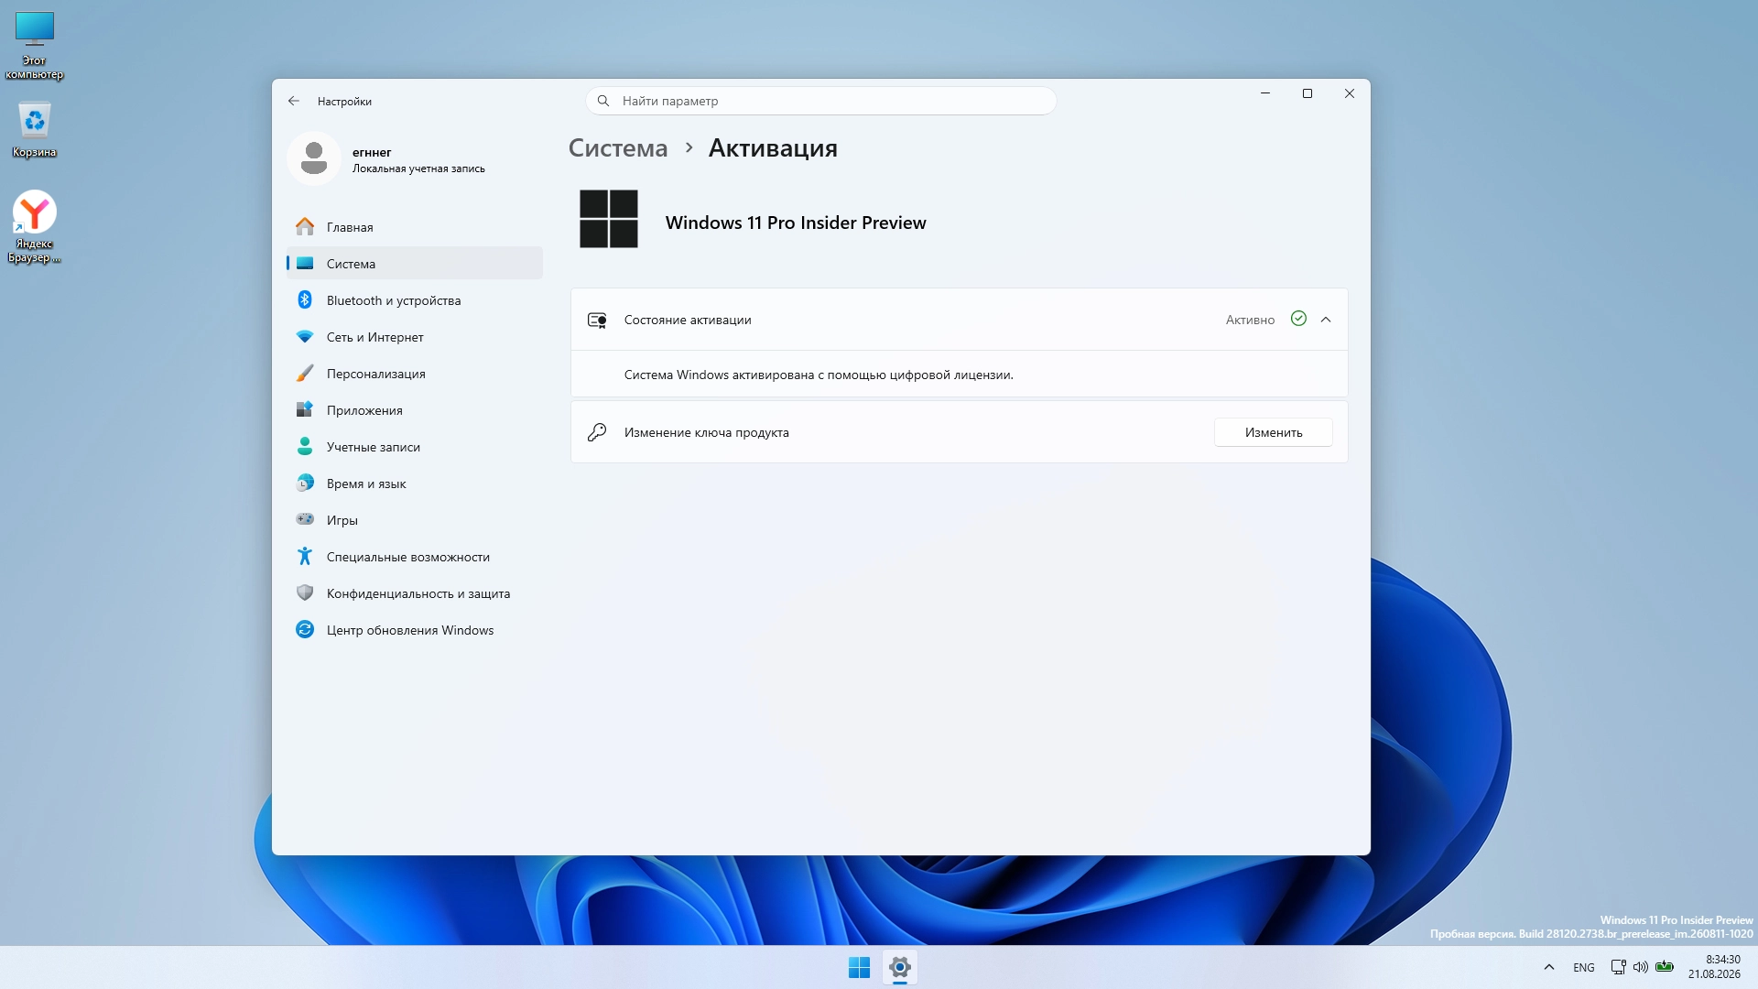Click the green activation checkmark icon
Viewport: 1758px width, 989px height.
pyautogui.click(x=1298, y=319)
